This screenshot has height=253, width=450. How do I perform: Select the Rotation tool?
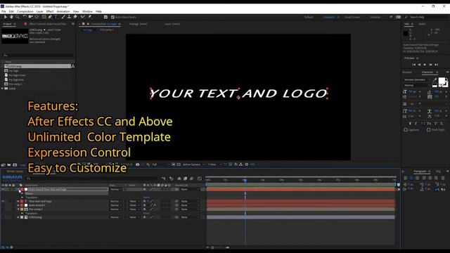click(x=25, y=17)
